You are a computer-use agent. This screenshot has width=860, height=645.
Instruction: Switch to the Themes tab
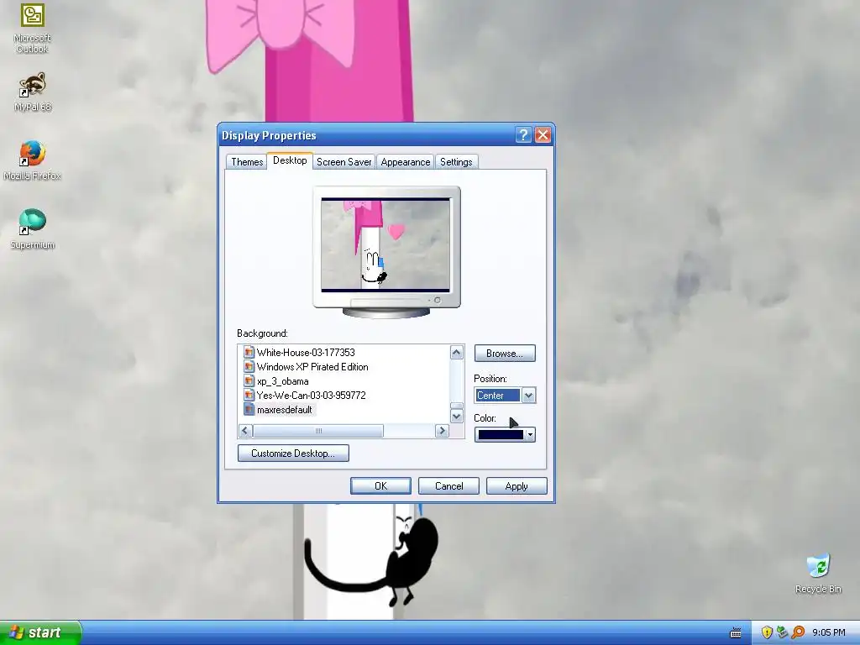pos(247,162)
